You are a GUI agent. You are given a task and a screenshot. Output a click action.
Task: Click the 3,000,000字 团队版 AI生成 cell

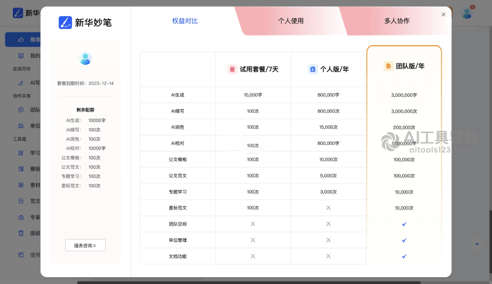(404, 95)
